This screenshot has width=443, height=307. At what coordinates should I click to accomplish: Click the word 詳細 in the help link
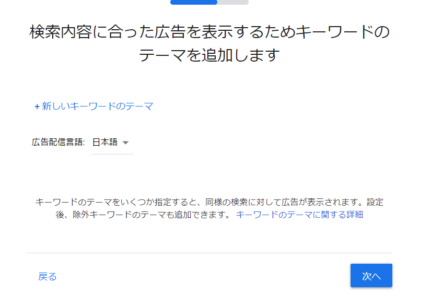coord(355,215)
